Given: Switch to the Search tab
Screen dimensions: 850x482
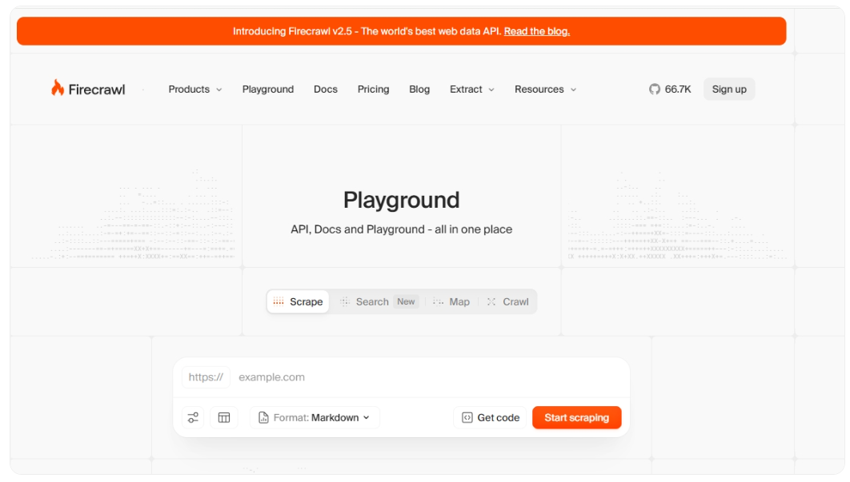Looking at the screenshot, I should pos(372,301).
